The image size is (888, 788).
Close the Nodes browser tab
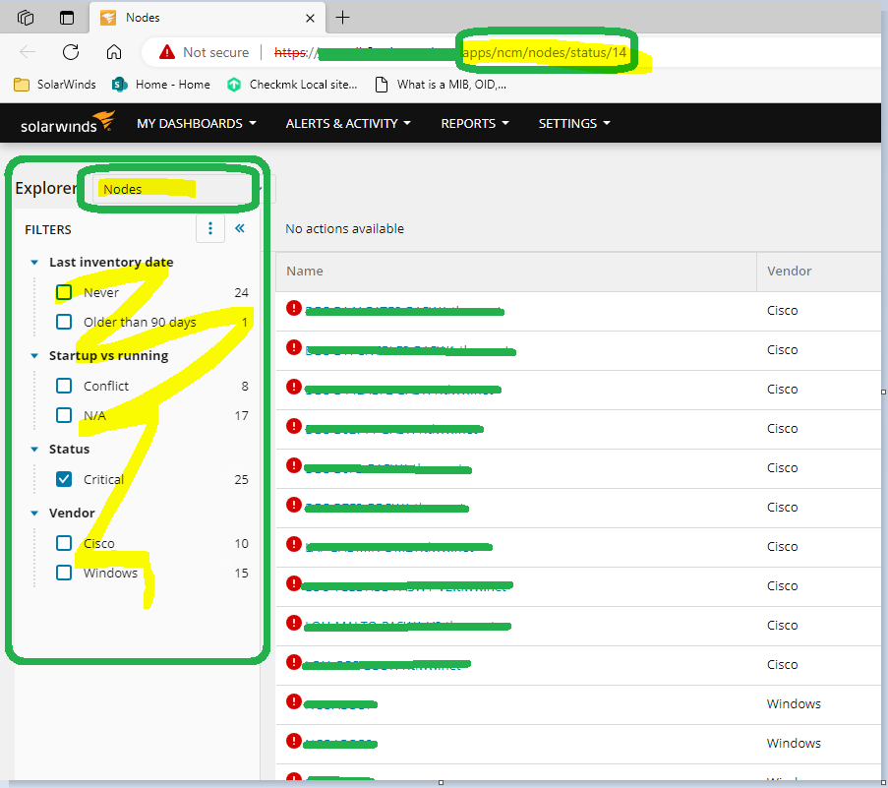point(310,18)
